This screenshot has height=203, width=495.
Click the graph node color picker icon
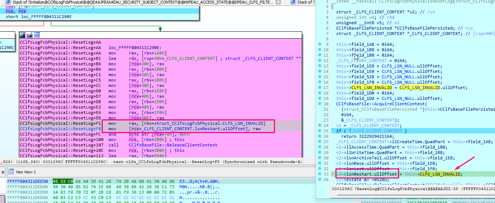tap(22, 35)
